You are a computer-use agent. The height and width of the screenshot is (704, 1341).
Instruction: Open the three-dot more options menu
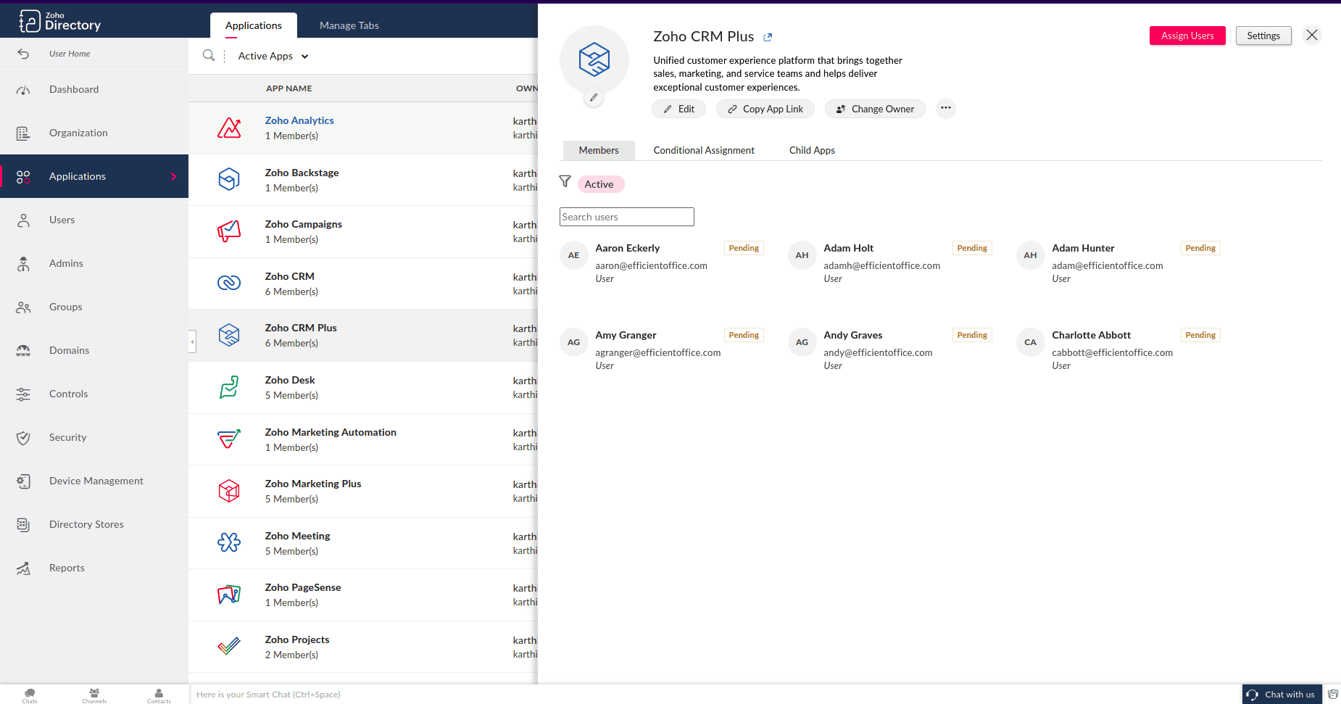[x=945, y=109]
